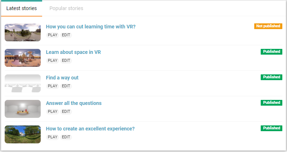
Task: Switch to the Popular stories tab
Action: pos(66,8)
